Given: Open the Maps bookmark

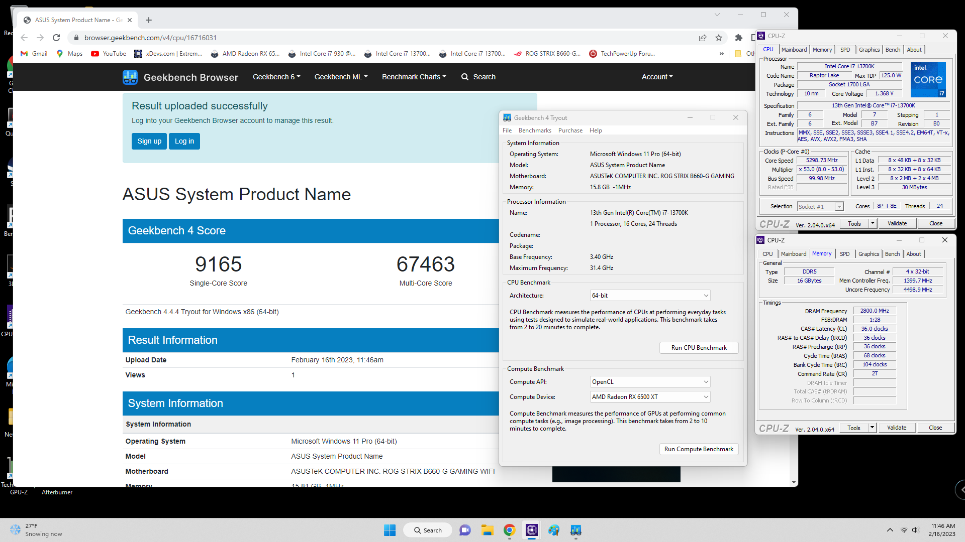Looking at the screenshot, I should point(69,54).
